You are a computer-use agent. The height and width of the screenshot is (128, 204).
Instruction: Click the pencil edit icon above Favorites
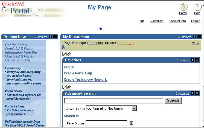[65, 54]
